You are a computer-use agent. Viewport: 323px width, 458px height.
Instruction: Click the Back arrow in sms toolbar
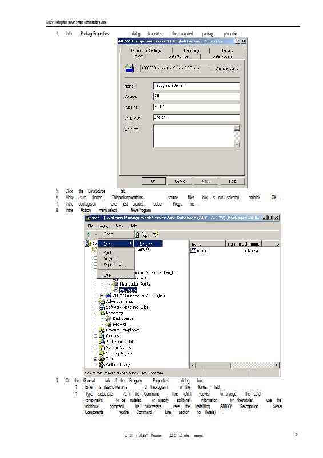point(89,234)
